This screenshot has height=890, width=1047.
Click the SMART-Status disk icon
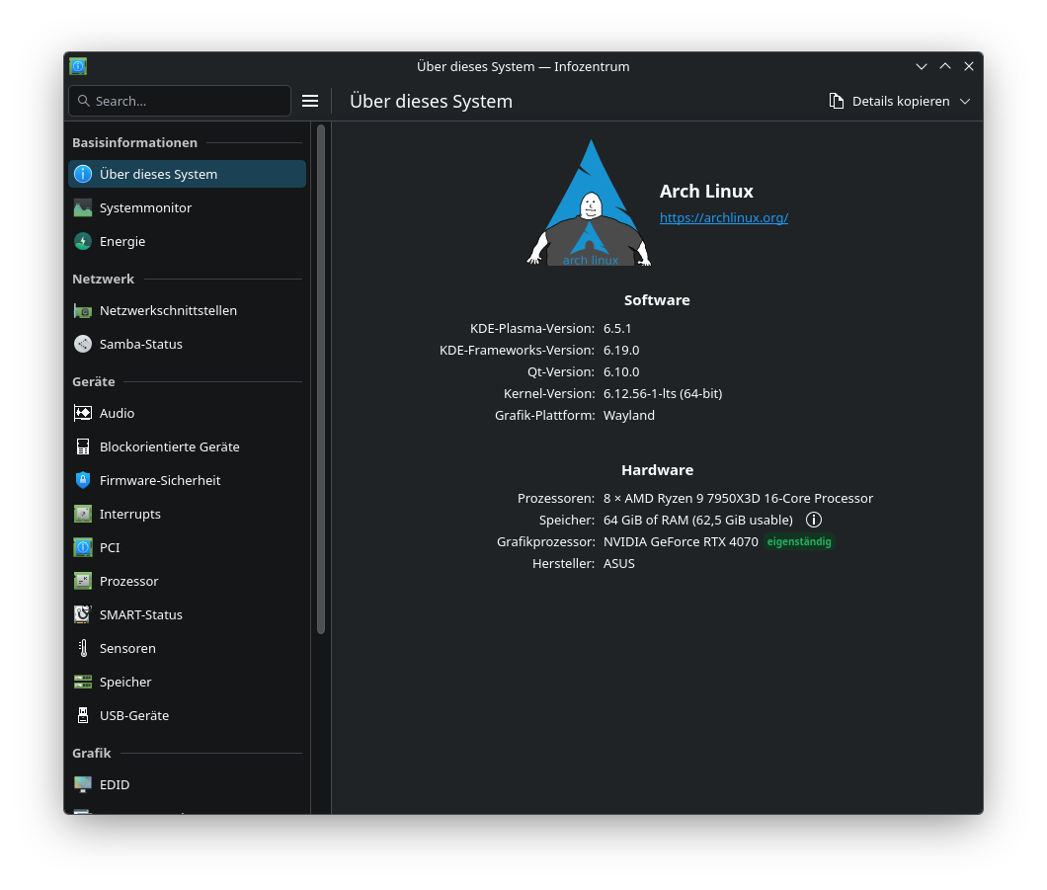[83, 615]
